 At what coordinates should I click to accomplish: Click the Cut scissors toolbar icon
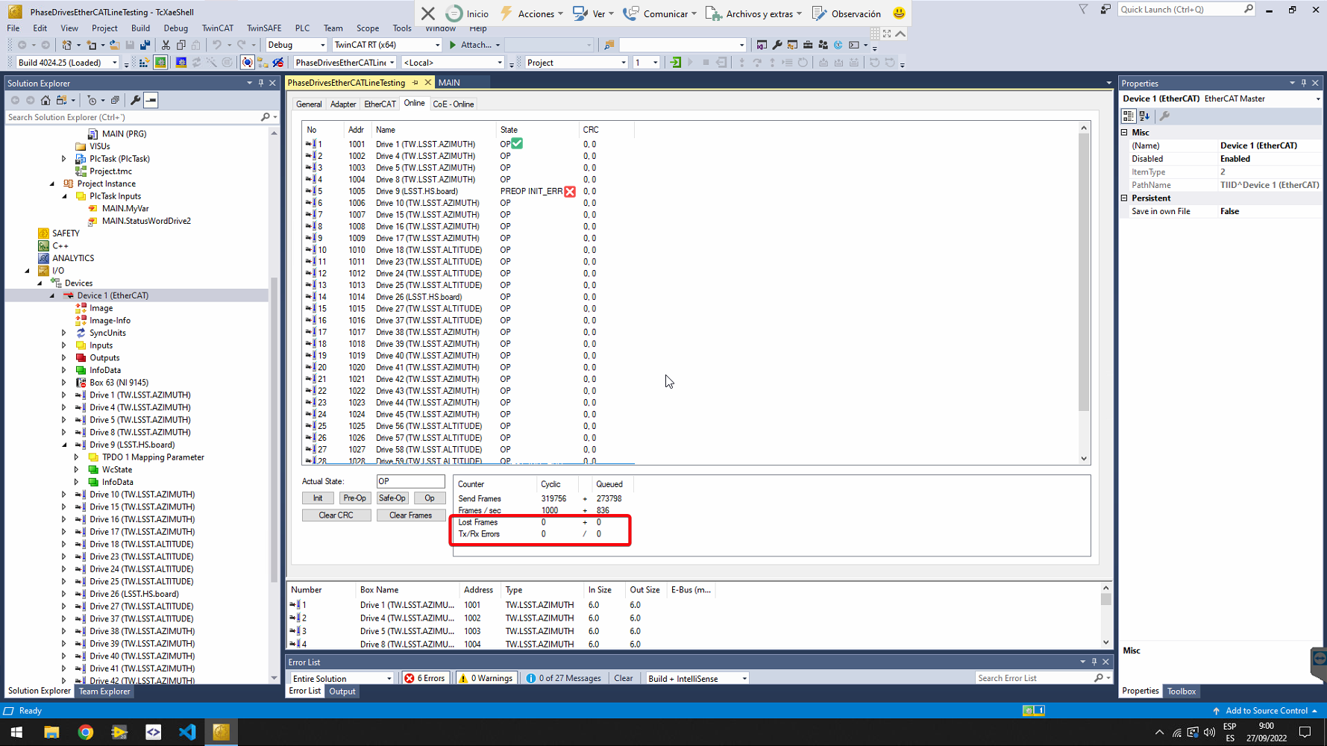coord(166,45)
